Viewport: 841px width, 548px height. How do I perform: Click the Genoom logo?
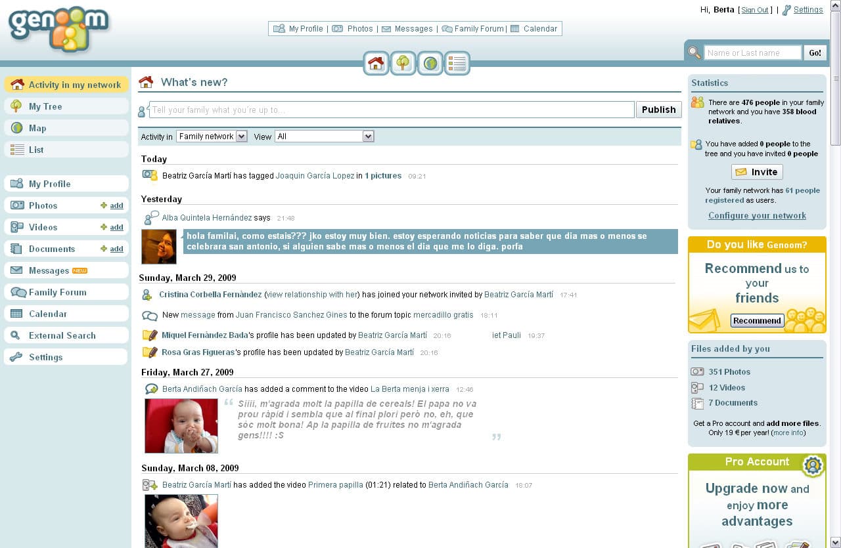click(58, 28)
